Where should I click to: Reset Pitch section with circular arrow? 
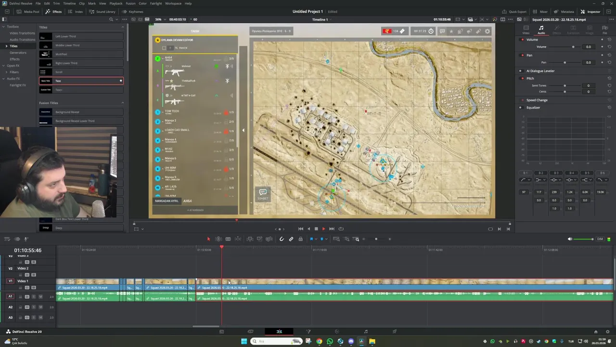pyautogui.click(x=609, y=78)
